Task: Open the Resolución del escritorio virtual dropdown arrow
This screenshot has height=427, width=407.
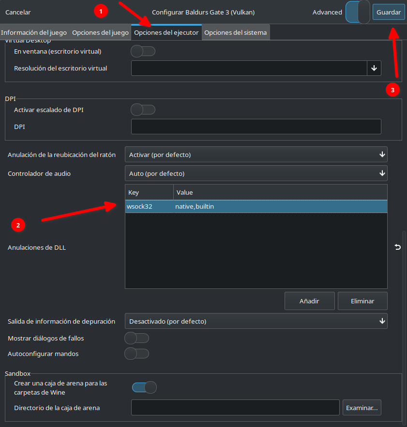Action: [x=374, y=68]
